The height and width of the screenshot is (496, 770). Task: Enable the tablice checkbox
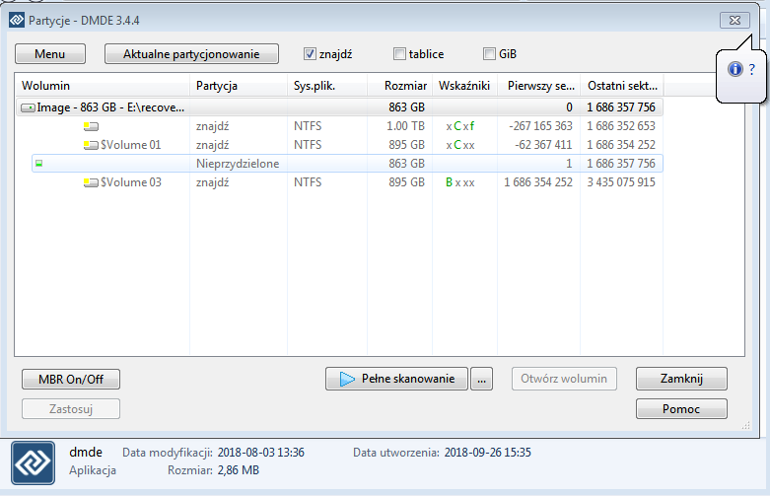click(399, 54)
